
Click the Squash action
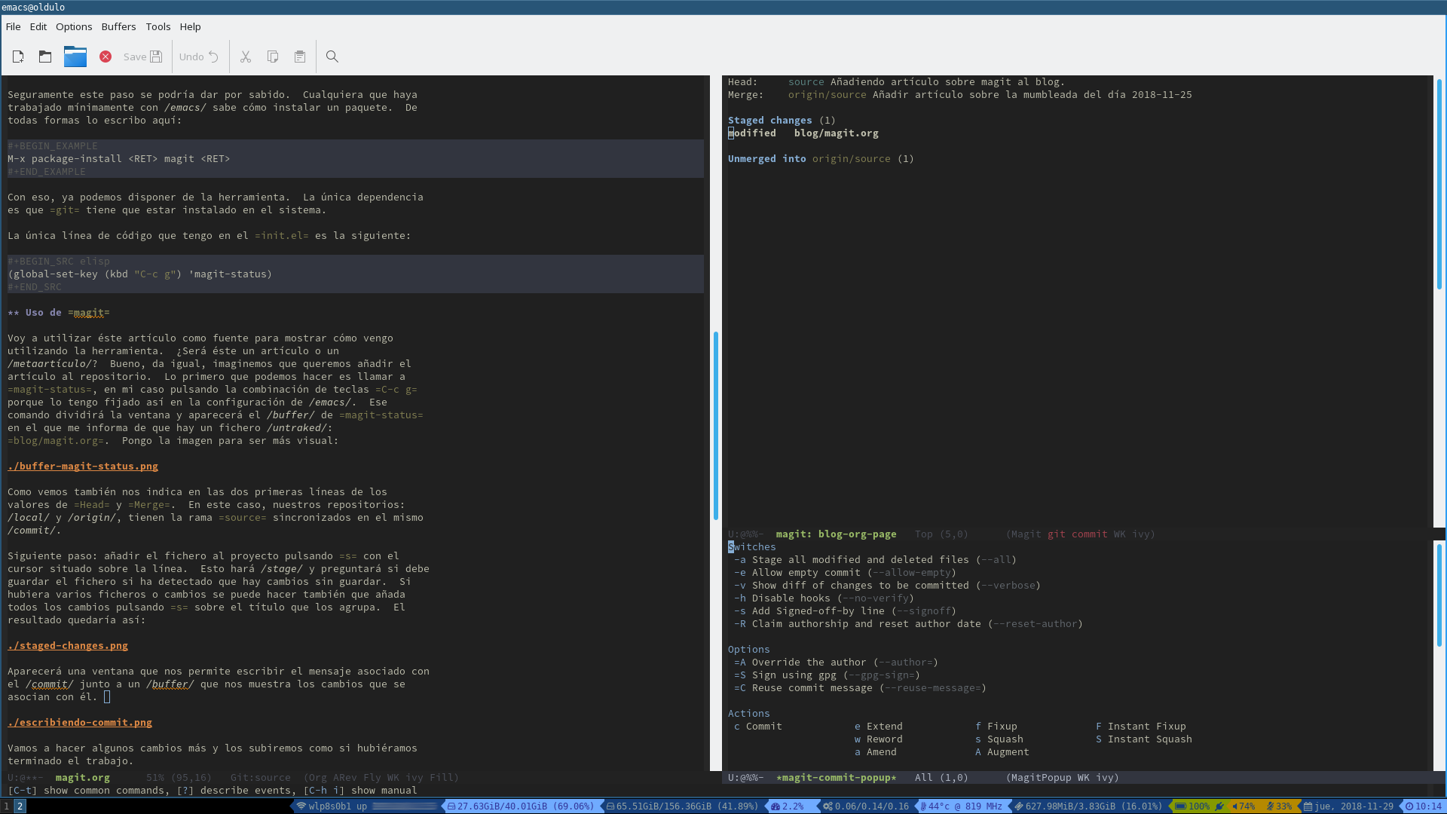point(999,739)
